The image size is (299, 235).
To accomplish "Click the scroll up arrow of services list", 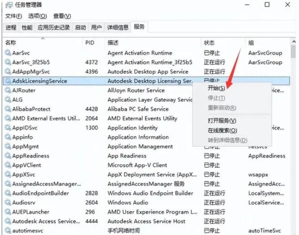I will coord(292,43).
